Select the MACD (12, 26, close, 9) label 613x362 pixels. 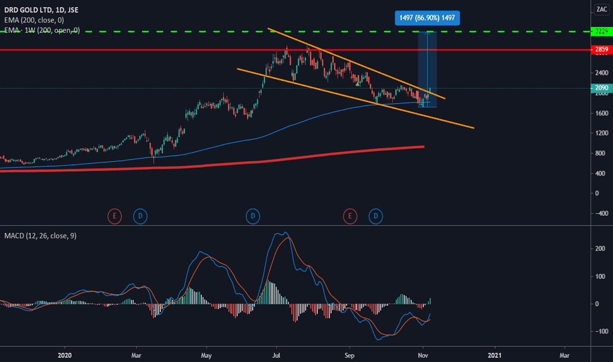(40, 236)
